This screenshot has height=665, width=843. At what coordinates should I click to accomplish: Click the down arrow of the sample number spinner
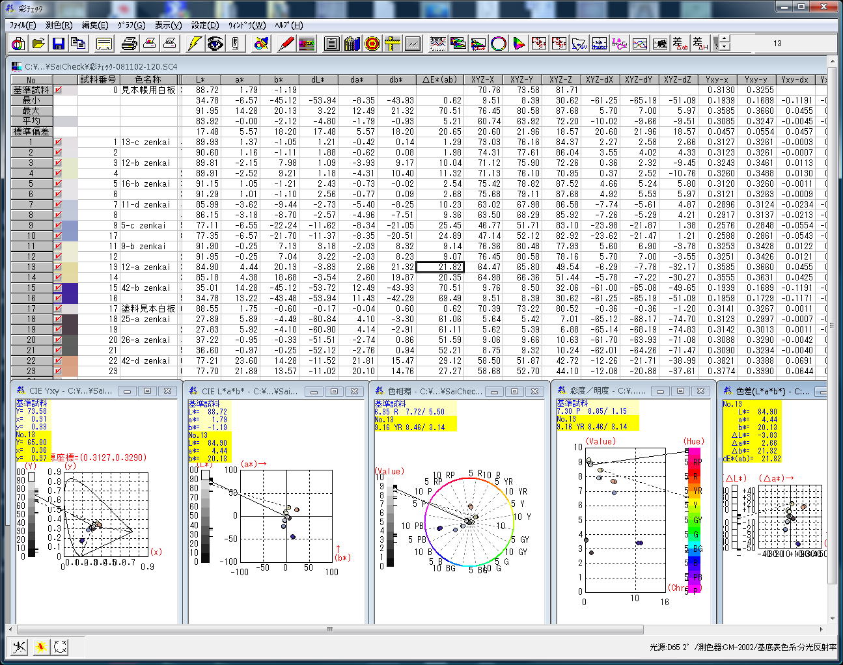725,47
